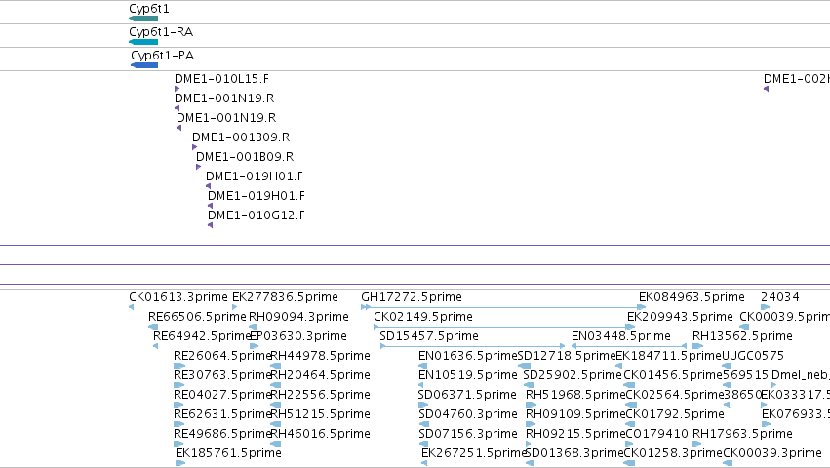Select the Cyp6t1-RA transcript label
Viewport: 830px width, 468px height.
click(x=161, y=32)
